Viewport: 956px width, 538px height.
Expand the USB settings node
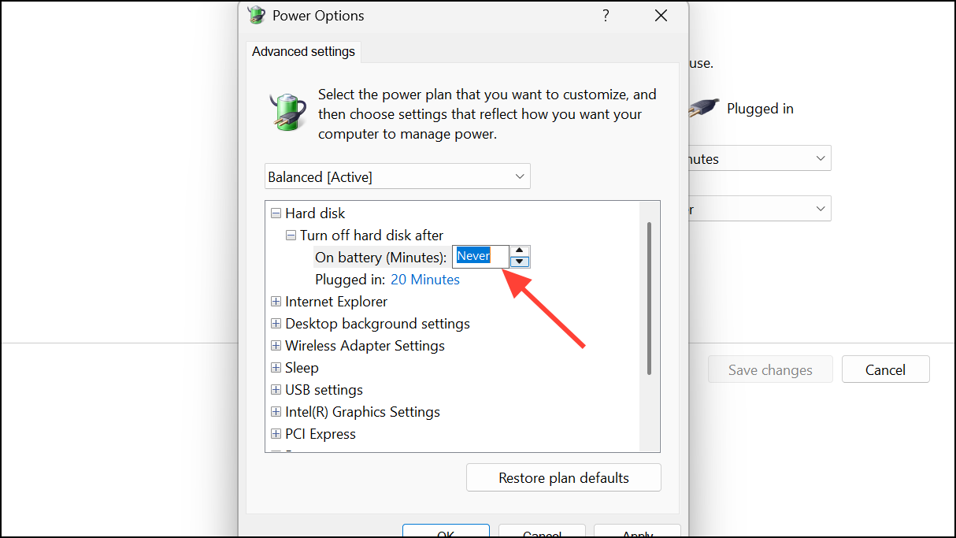pyautogui.click(x=276, y=390)
